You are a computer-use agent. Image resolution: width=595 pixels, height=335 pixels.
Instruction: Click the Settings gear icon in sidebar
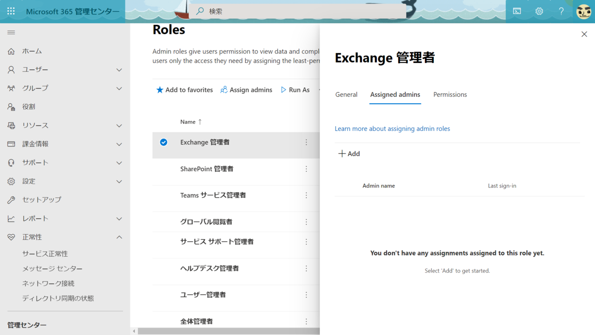click(x=11, y=181)
